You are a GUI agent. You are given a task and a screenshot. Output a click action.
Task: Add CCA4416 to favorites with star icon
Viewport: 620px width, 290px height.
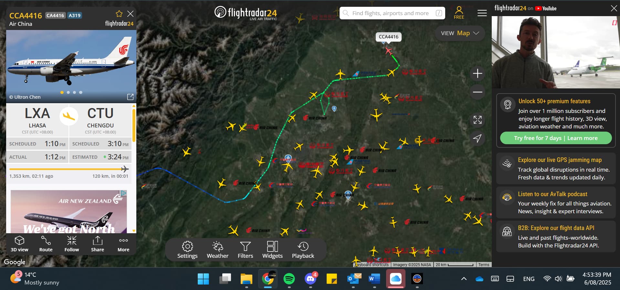pyautogui.click(x=119, y=14)
